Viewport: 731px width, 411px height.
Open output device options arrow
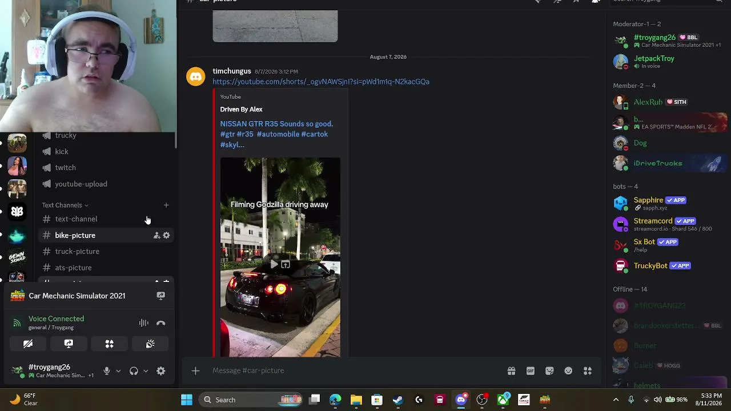tap(146, 371)
